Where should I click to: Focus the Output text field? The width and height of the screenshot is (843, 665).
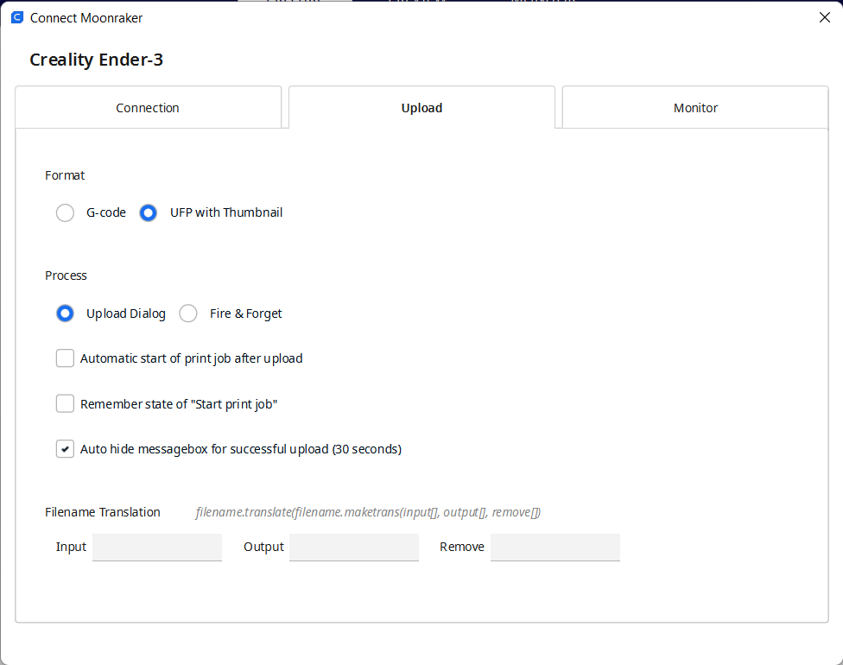(x=354, y=548)
